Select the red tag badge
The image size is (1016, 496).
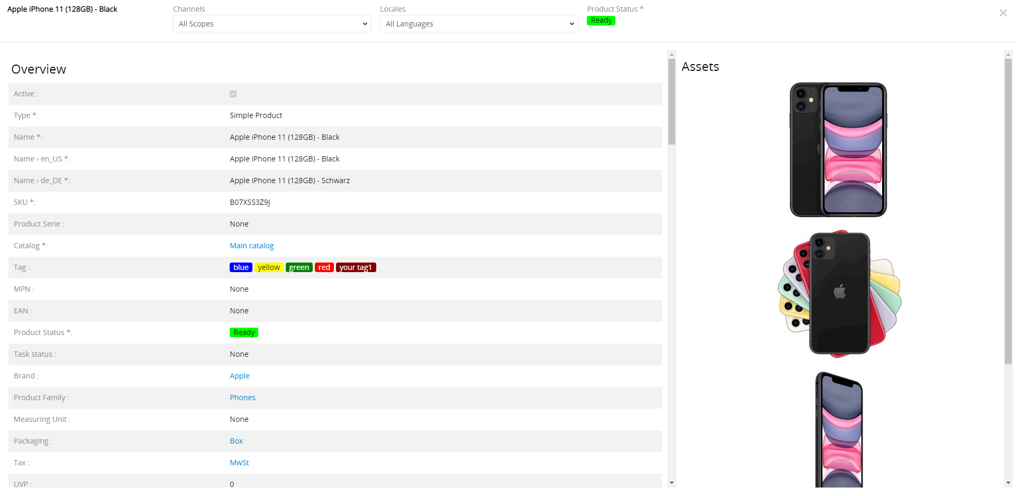point(324,267)
